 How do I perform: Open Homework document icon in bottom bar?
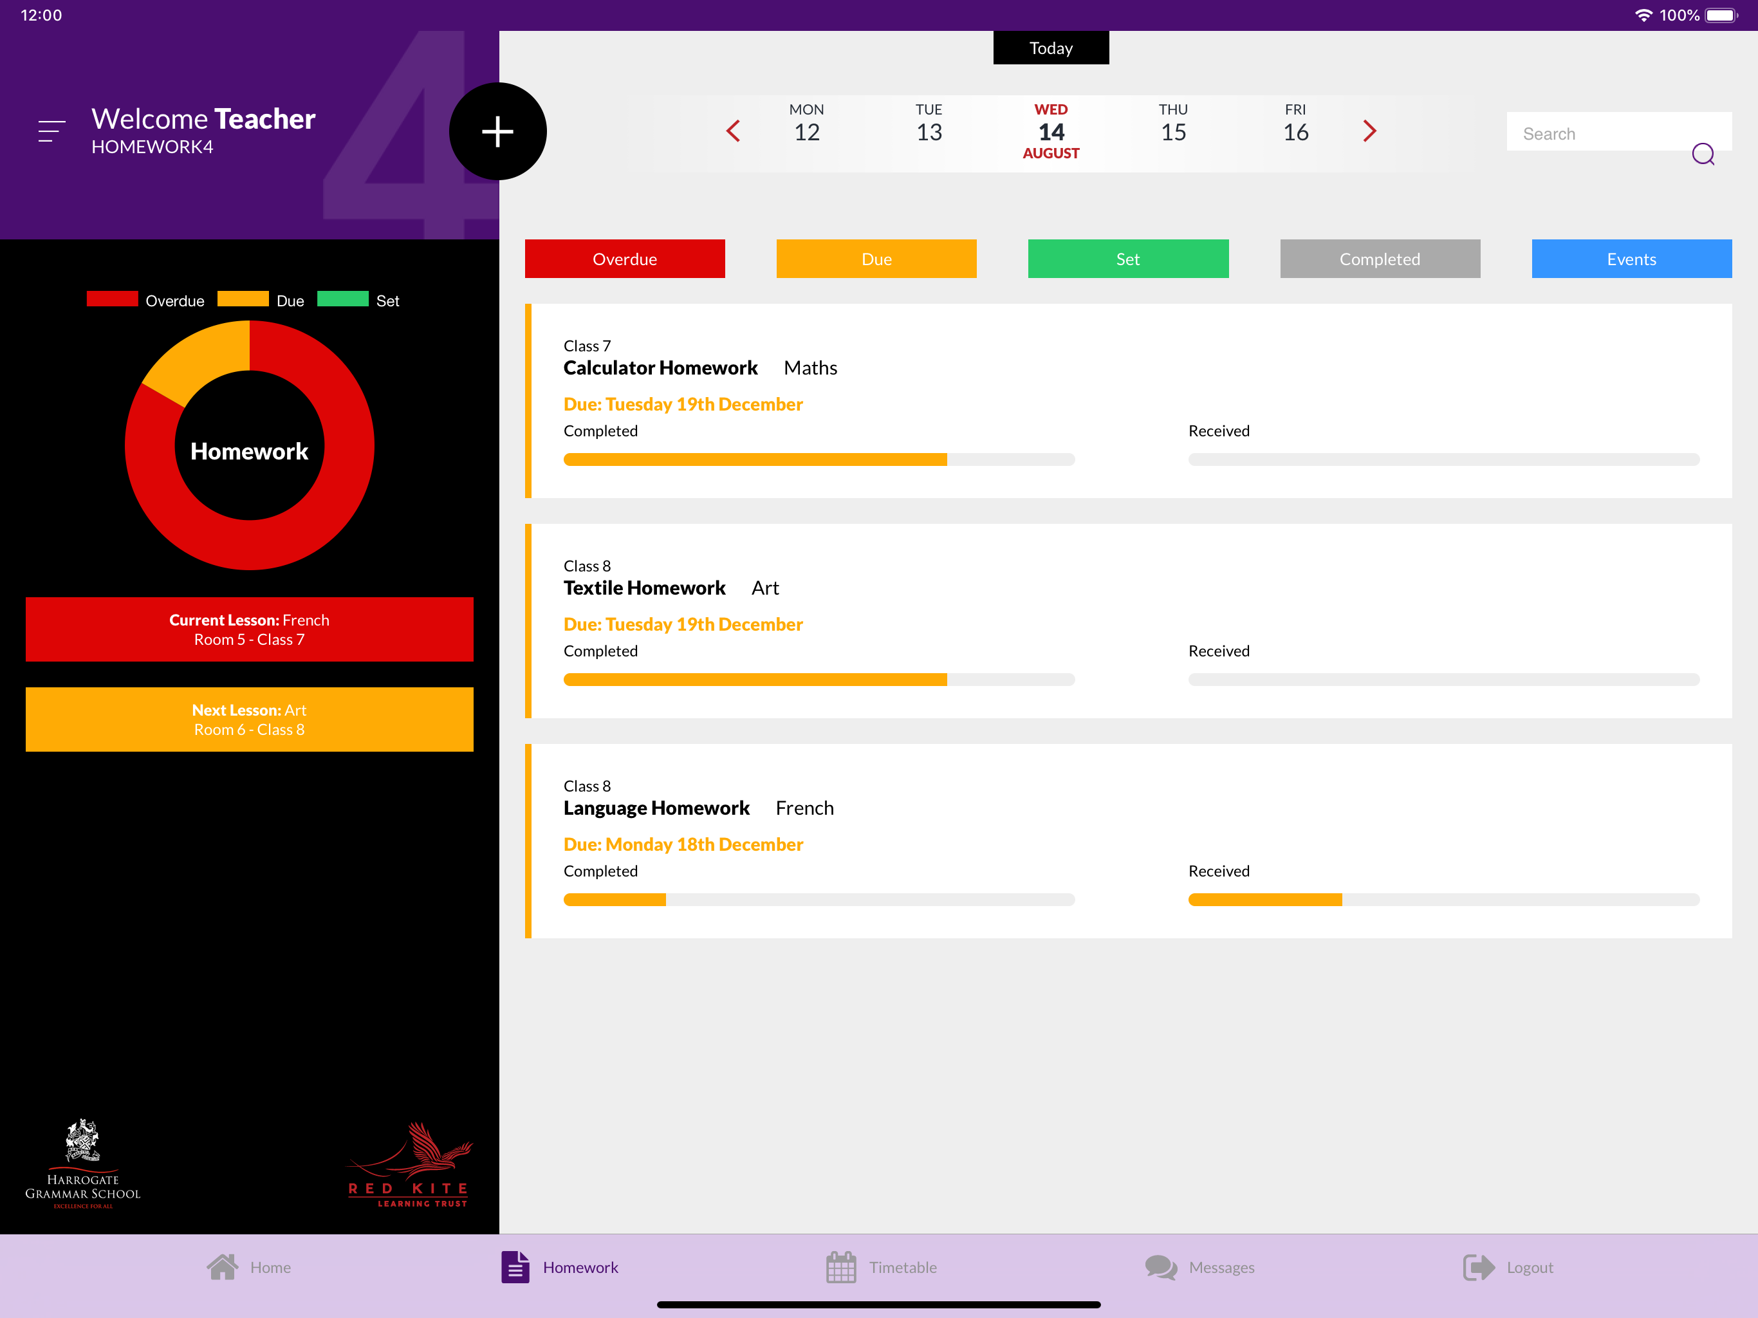pyautogui.click(x=515, y=1267)
